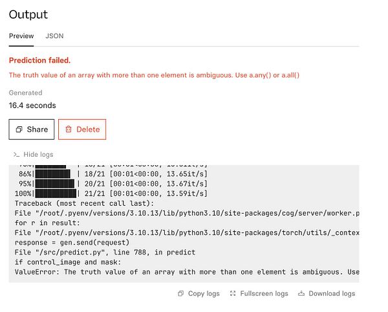The width and height of the screenshot is (388, 312).
Task: Click the terminal icon beside Hide logs
Action: point(16,155)
